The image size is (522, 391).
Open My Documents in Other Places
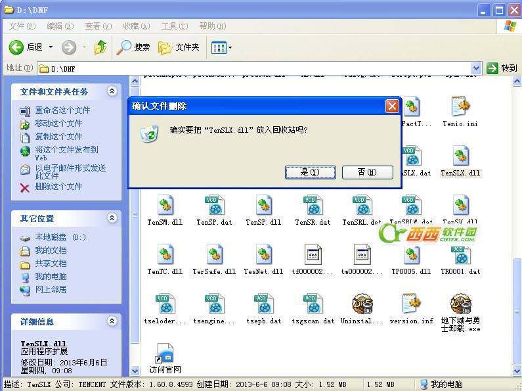point(51,250)
